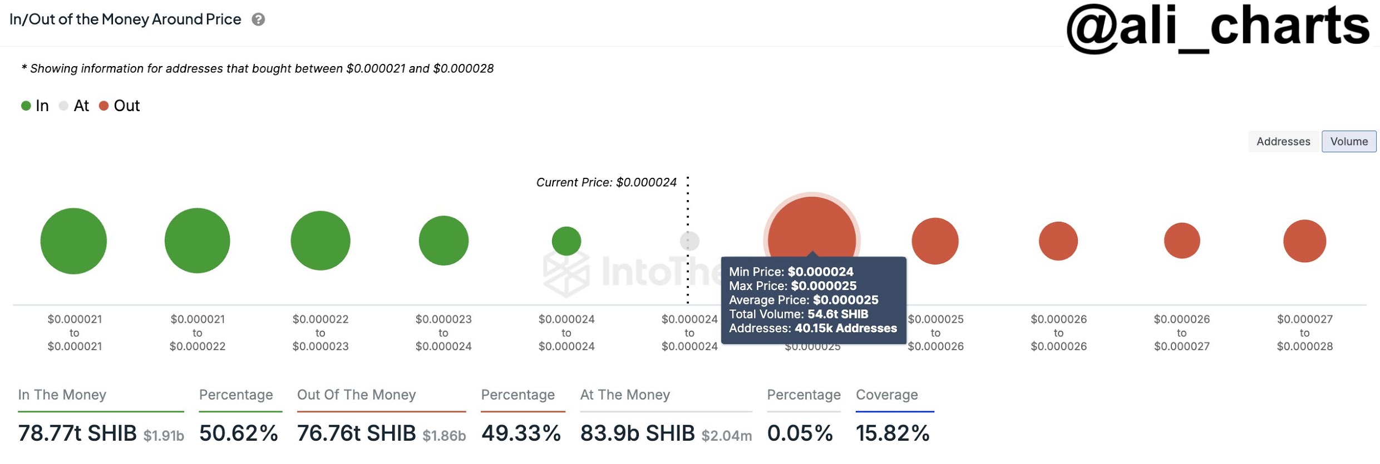Click the smallest green bubble near current price
The height and width of the screenshot is (464, 1380).
click(566, 241)
